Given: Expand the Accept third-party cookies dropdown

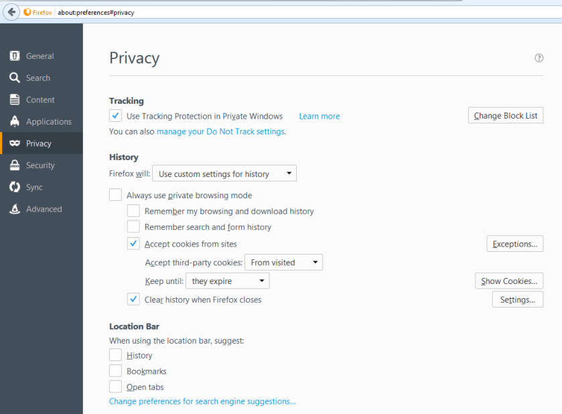Looking at the screenshot, I should [283, 262].
